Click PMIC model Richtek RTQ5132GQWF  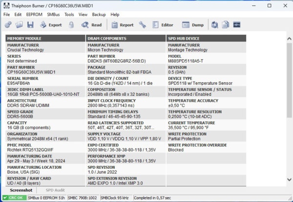[30, 150]
